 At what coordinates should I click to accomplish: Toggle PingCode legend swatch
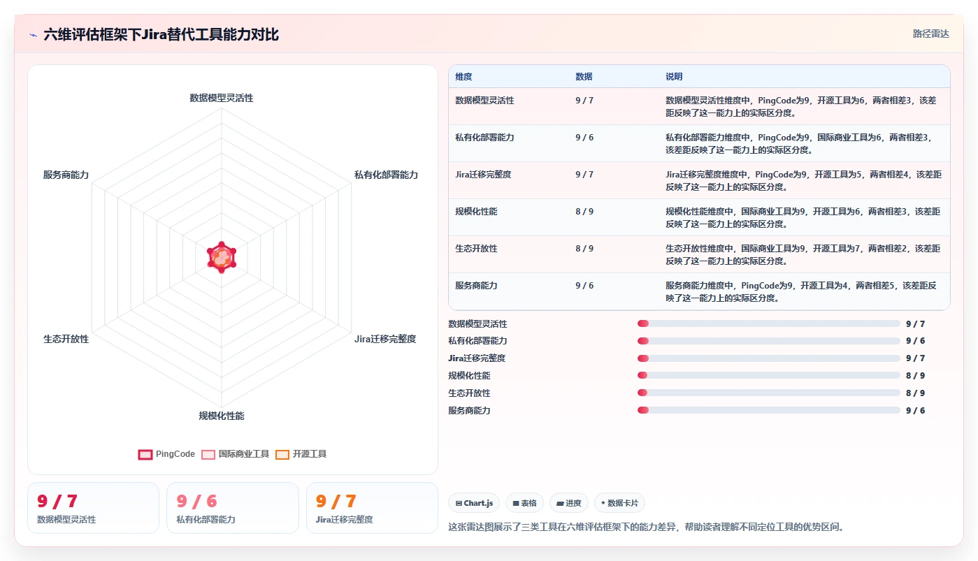145,454
